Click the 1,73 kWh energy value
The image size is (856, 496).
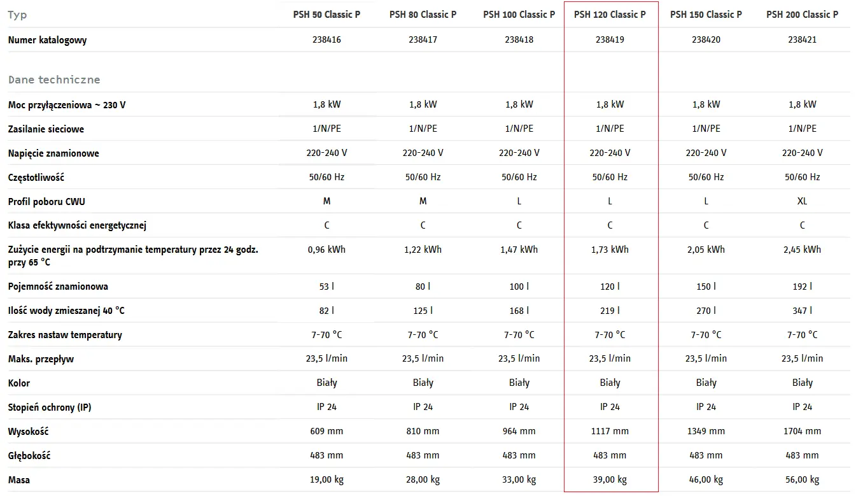click(610, 250)
